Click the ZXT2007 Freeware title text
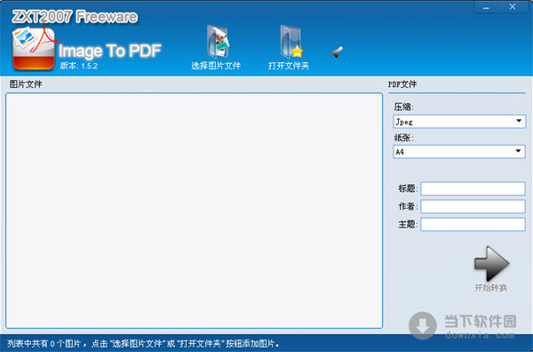This screenshot has height=352, width=533. [x=75, y=17]
